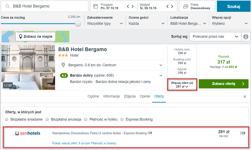
Task: Click the green Zobacz ofertę button
Action: pyautogui.click(x=223, y=84)
